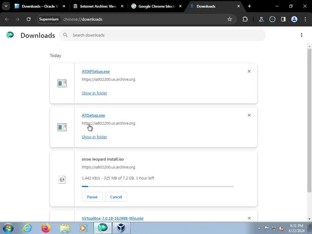Image resolution: width=312 pixels, height=234 pixels.
Task: Reload the page
Action: pyautogui.click(x=29, y=19)
